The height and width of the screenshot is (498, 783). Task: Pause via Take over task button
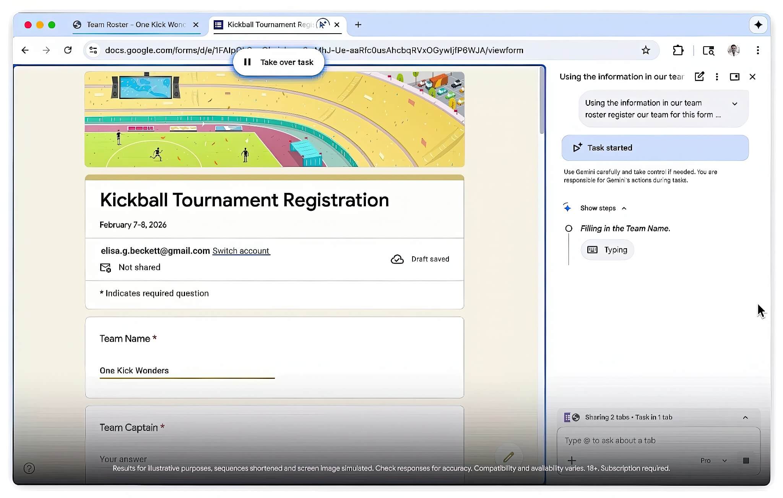click(279, 62)
